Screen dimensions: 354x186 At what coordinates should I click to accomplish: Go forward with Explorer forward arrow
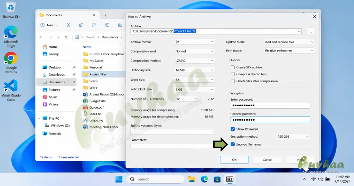50,37
